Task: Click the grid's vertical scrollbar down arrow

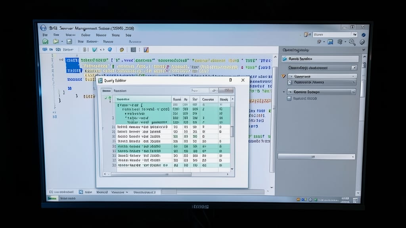Action: tap(232, 169)
